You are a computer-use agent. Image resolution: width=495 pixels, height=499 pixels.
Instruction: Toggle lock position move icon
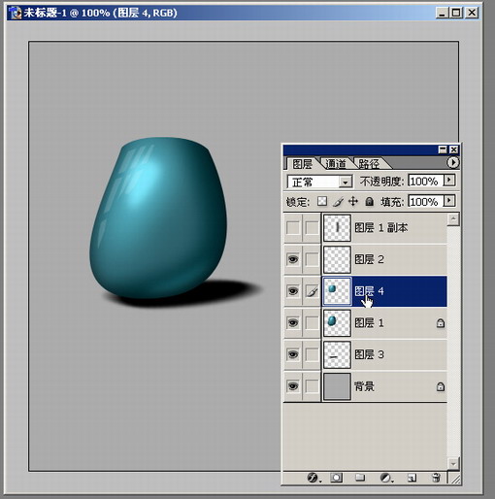click(x=353, y=201)
